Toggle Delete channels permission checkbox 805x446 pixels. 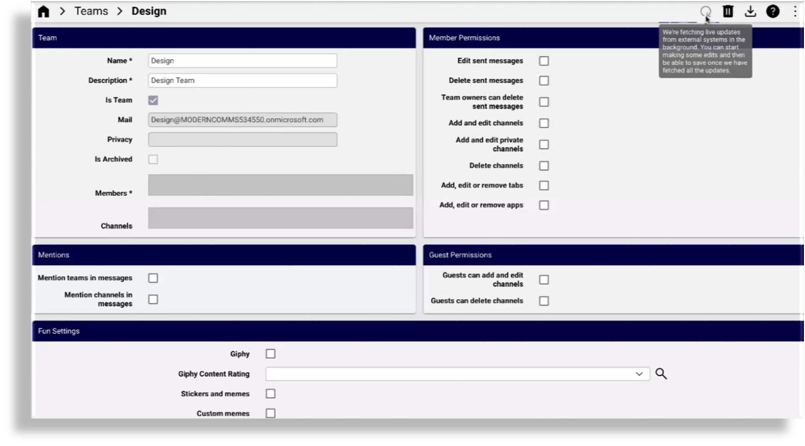[543, 166]
